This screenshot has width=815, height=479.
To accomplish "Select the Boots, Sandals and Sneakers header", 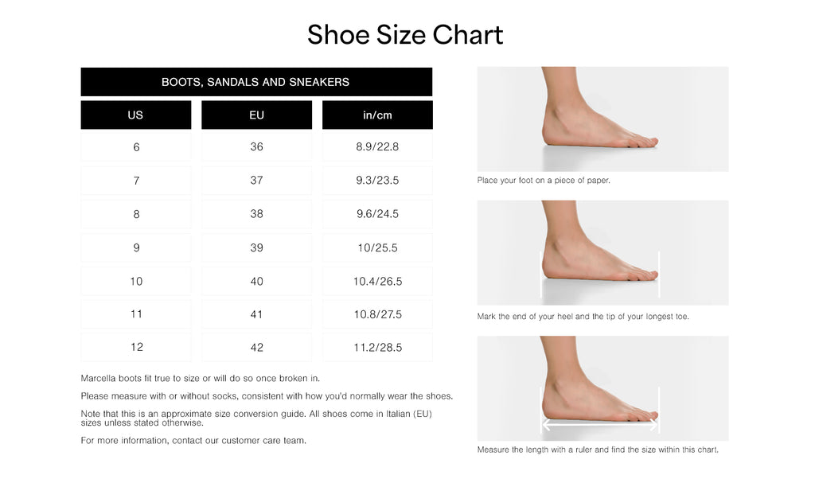I will click(x=255, y=82).
